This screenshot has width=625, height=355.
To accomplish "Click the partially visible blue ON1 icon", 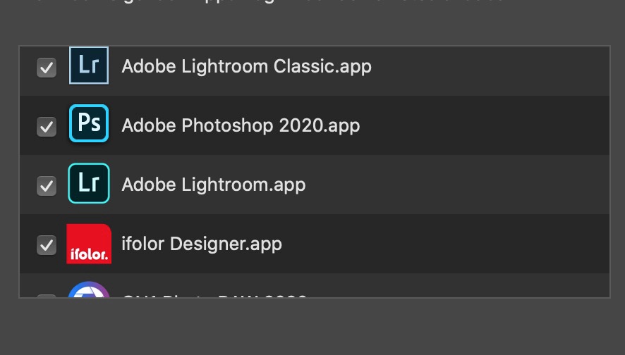I will pos(89,290).
